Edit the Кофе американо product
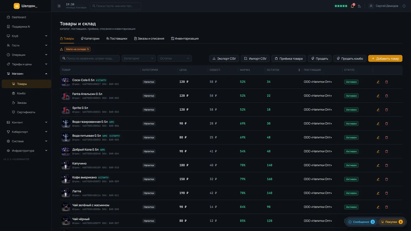The width and height of the screenshot is (411, 231). click(378, 179)
